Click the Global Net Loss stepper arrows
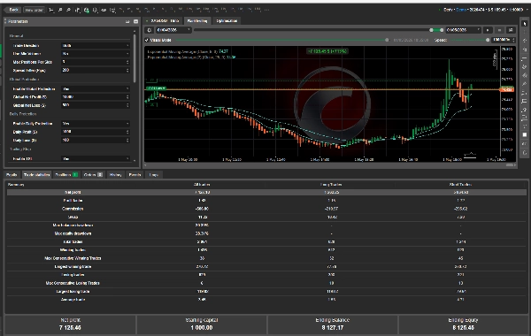531x336 pixels. 127,105
